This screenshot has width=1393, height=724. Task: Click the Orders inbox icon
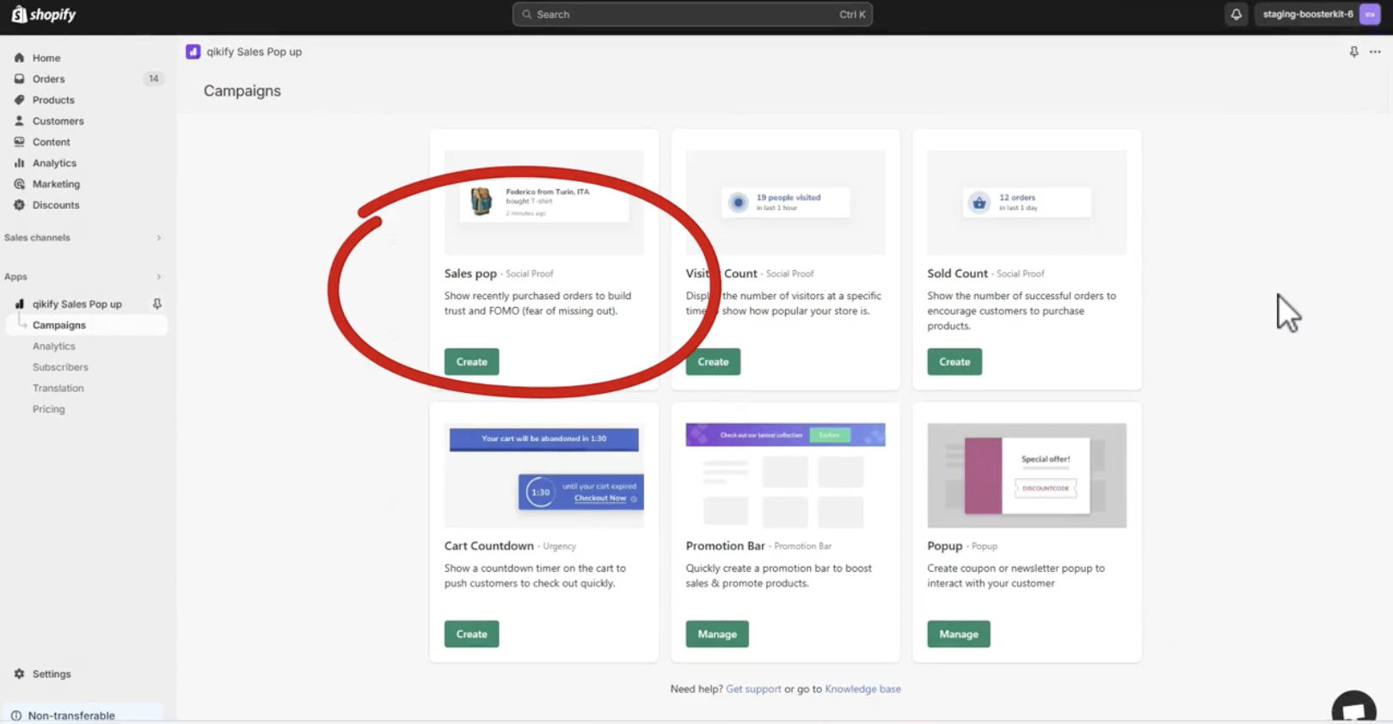(19, 79)
